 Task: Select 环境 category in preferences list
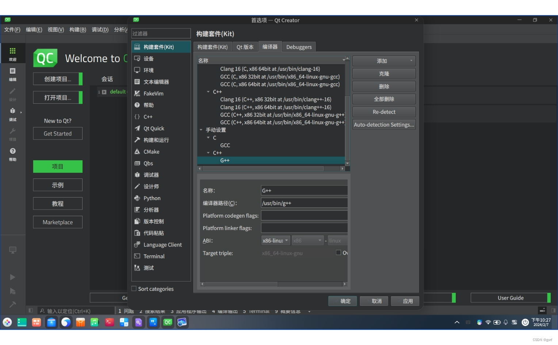point(161,70)
